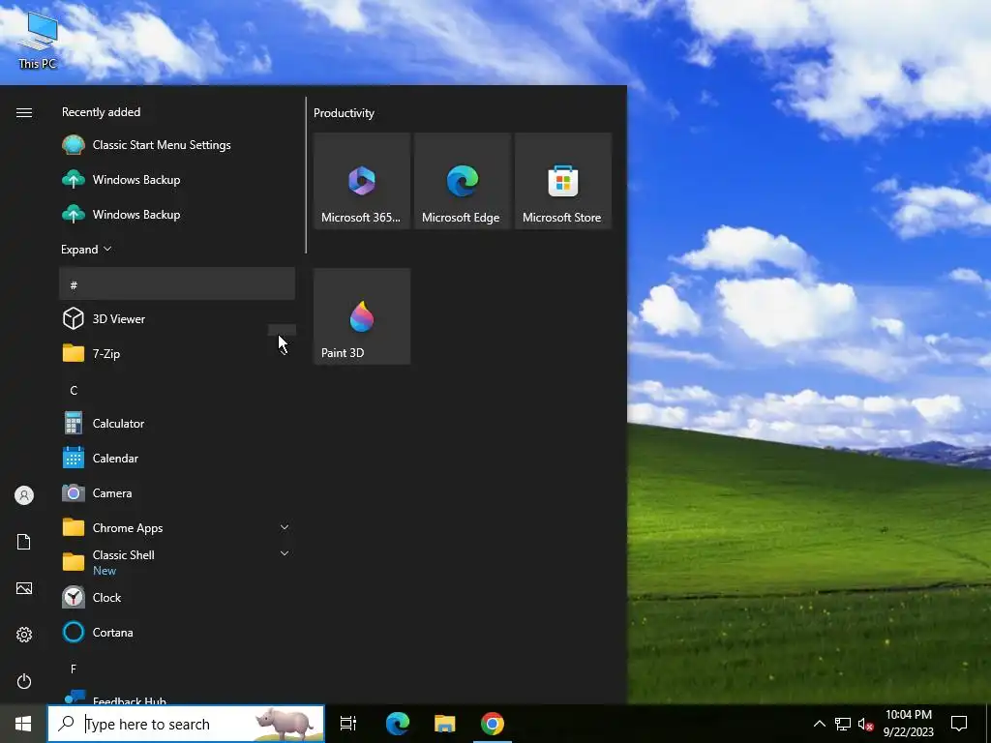Click the C letter header
This screenshot has height=743, width=991.
coord(74,391)
